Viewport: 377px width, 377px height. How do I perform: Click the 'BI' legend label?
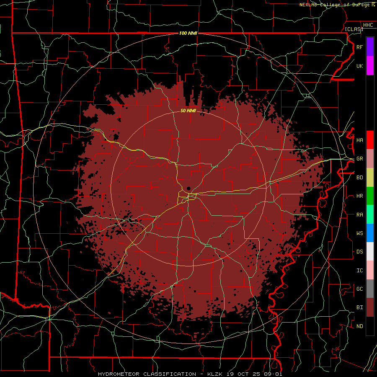pos(360,307)
